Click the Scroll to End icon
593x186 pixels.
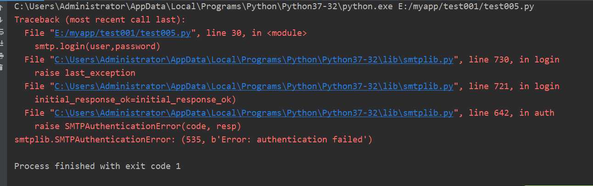pos(1,44)
